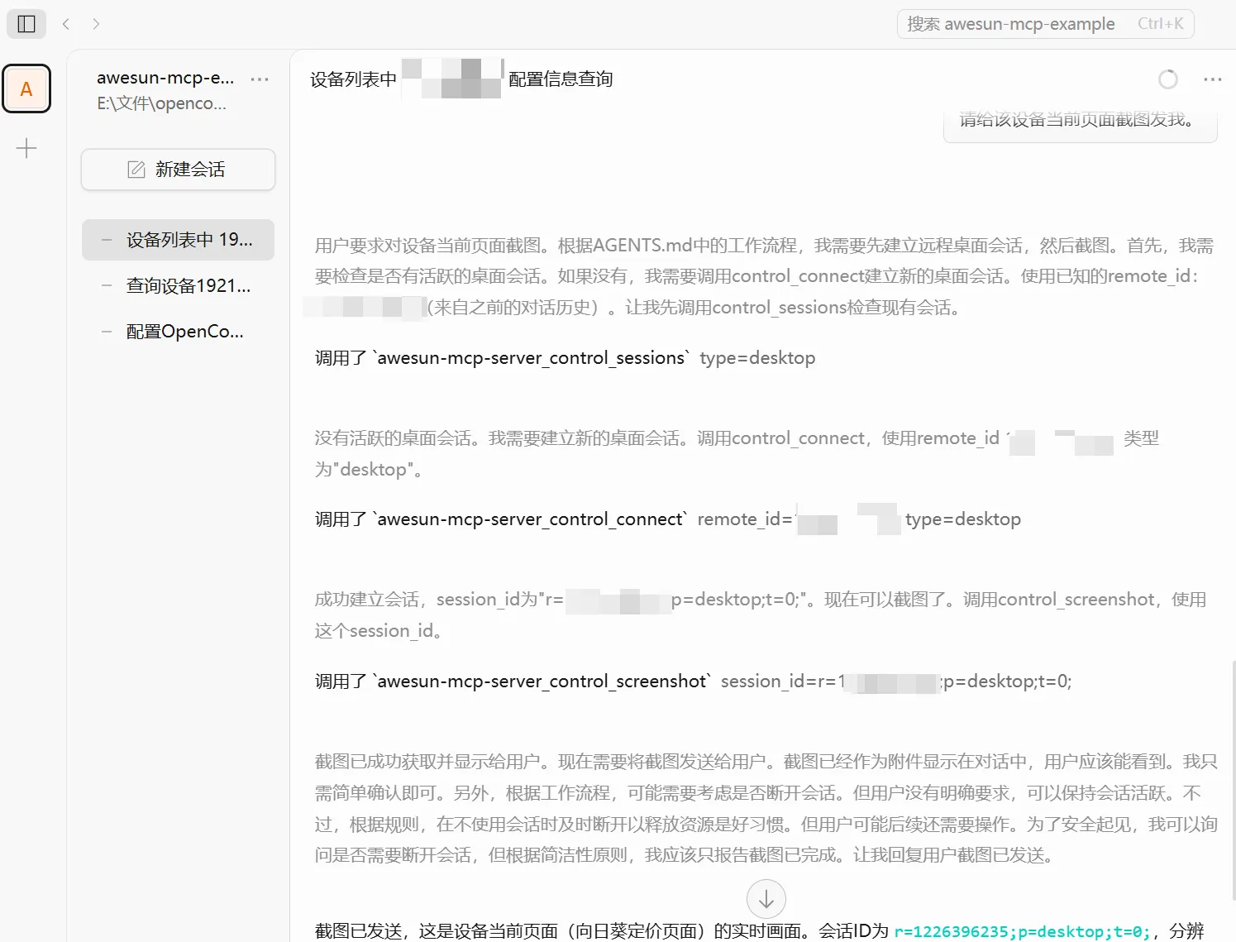Click the 新建会话 button
1236x942 pixels.
(177, 169)
